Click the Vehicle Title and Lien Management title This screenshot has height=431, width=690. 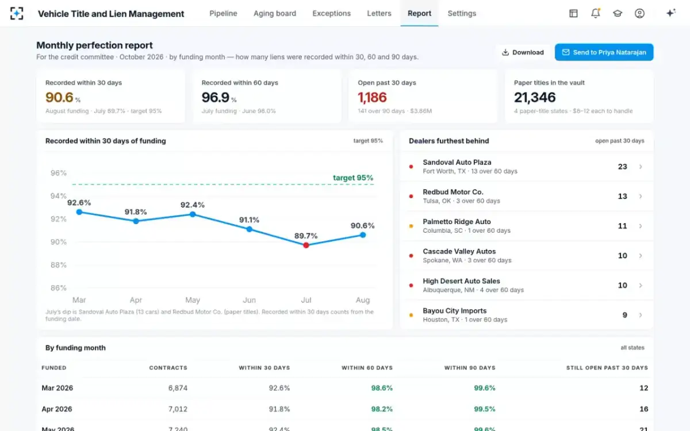[111, 14]
